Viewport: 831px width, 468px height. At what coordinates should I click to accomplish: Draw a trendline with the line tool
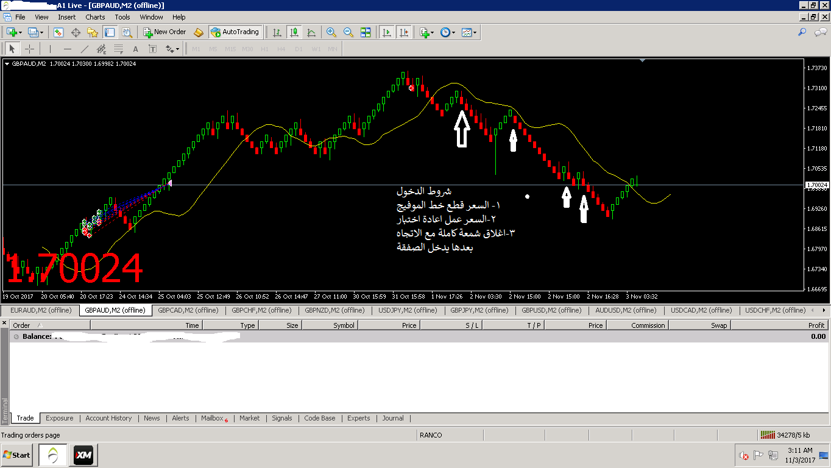(x=85, y=49)
